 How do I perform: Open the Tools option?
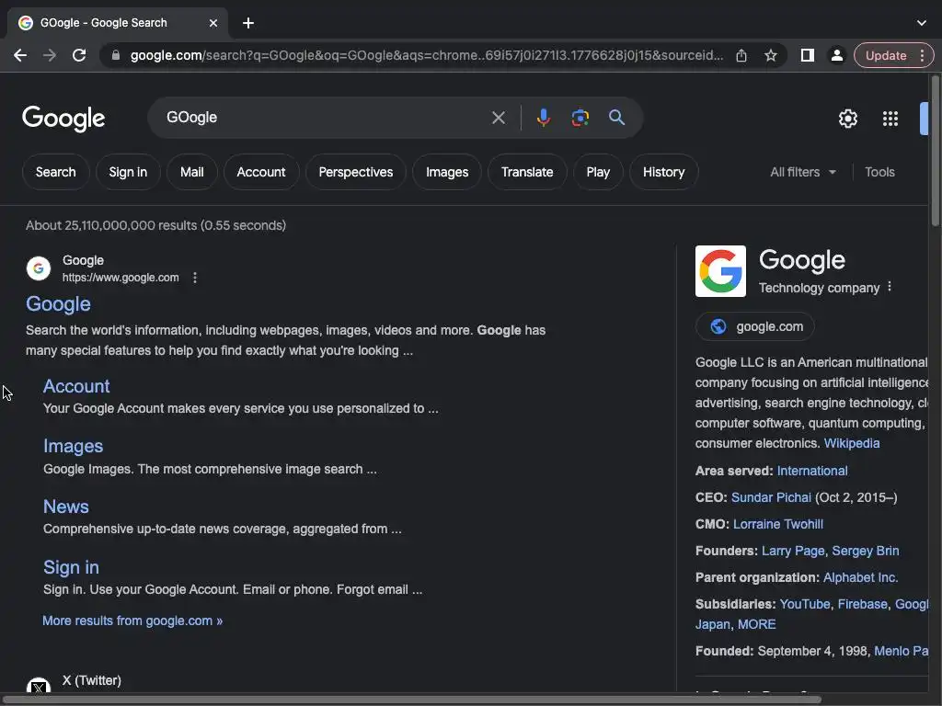[x=879, y=172]
